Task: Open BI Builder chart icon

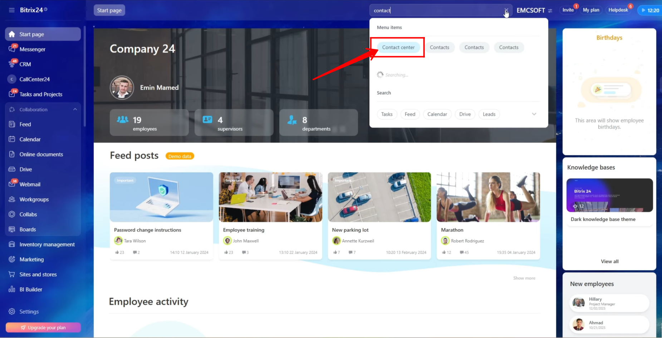Action: pos(12,289)
